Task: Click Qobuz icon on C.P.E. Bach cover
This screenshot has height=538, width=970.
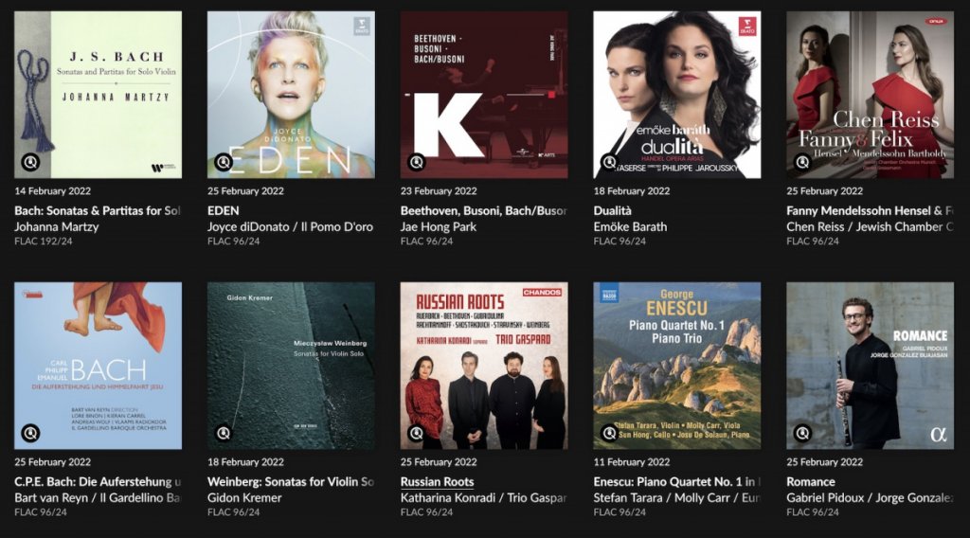Action: (x=30, y=433)
